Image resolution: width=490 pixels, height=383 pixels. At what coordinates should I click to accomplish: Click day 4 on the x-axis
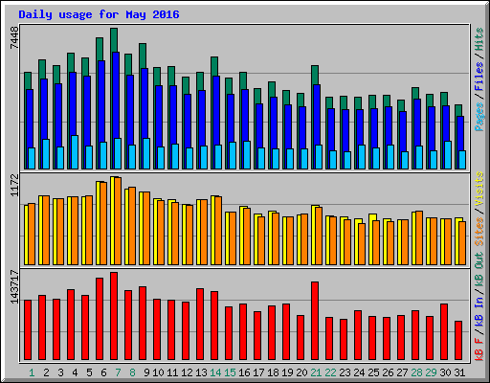[x=75, y=372]
